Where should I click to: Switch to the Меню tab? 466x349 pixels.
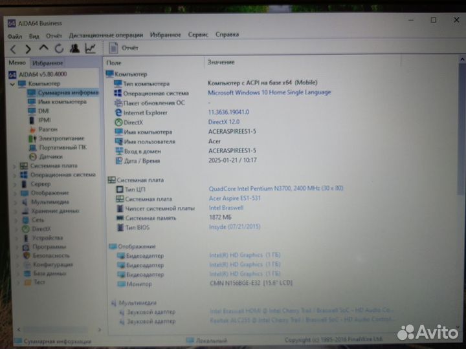click(x=17, y=63)
